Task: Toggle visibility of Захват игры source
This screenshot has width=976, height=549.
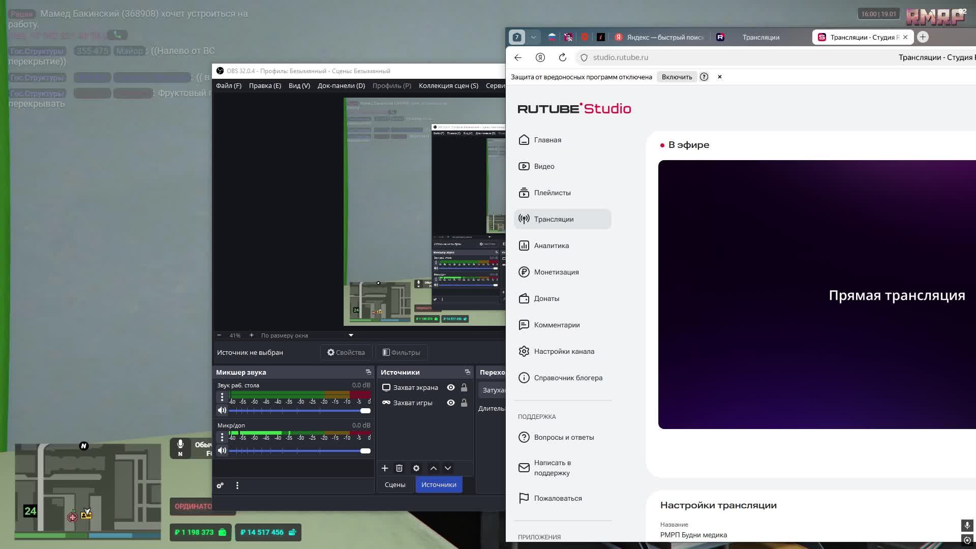Action: 451,403
